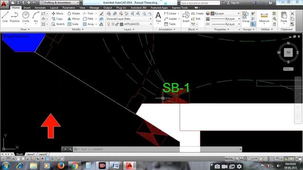Select the Line tool
The image size is (303, 170).
click(x=5, y=17)
